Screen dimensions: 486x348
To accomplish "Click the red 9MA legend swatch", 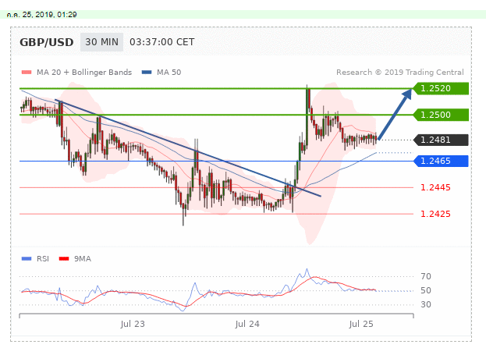I will coord(64,259).
